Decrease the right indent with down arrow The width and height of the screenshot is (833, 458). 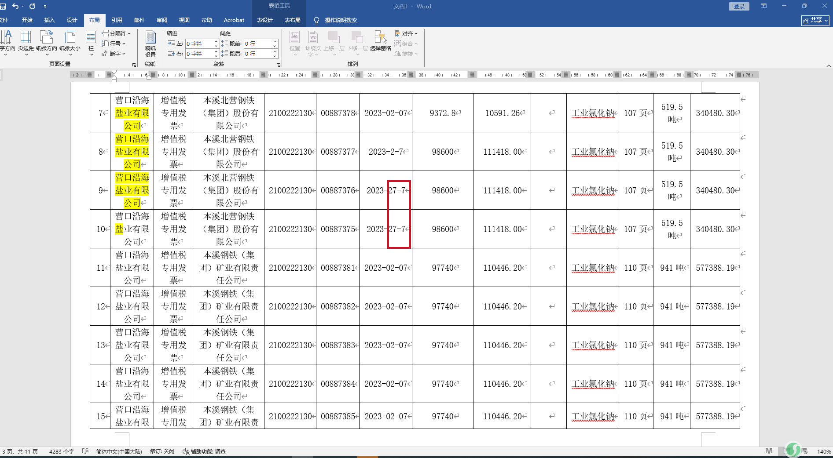tap(216, 56)
